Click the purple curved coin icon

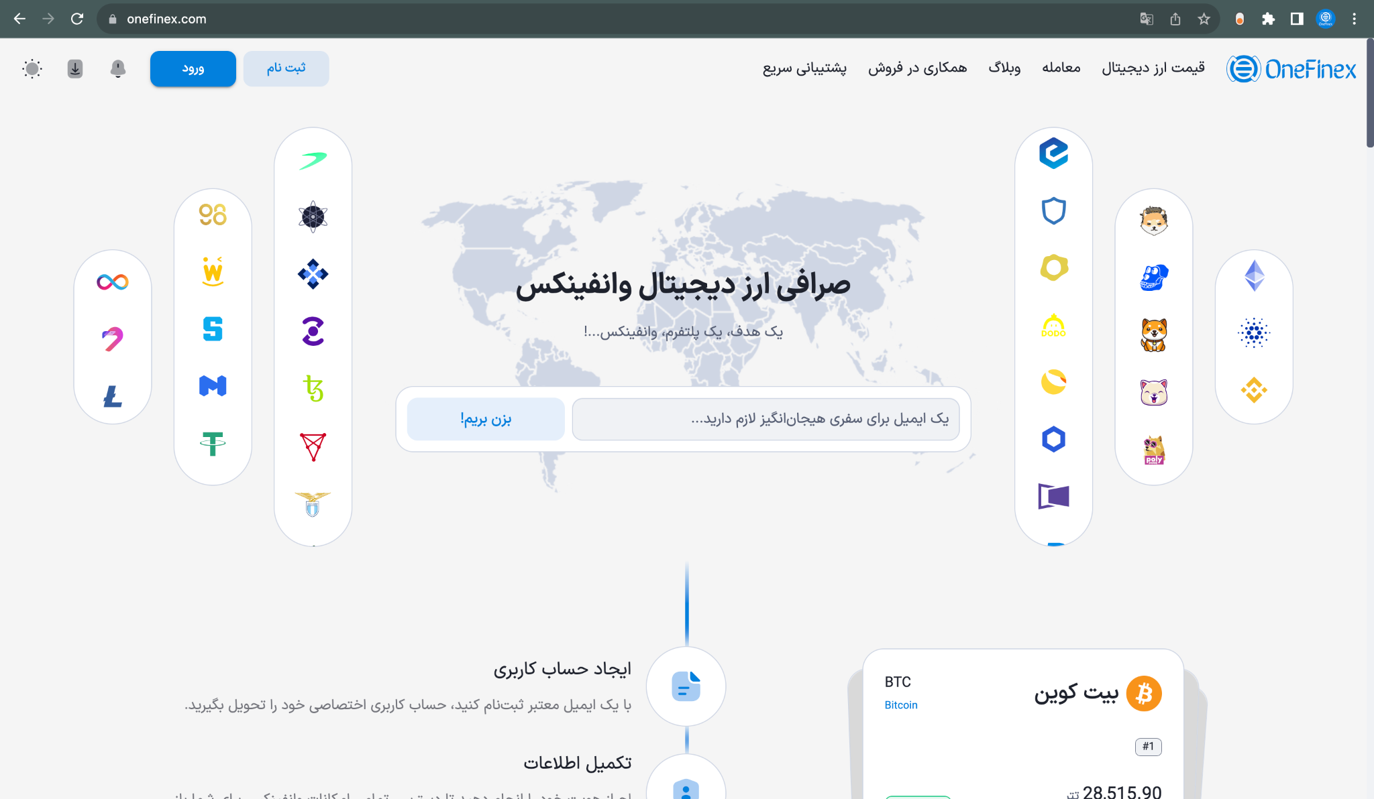pyautogui.click(x=313, y=331)
